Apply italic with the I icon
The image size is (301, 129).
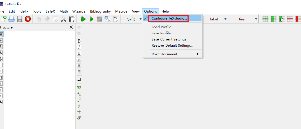(79, 47)
